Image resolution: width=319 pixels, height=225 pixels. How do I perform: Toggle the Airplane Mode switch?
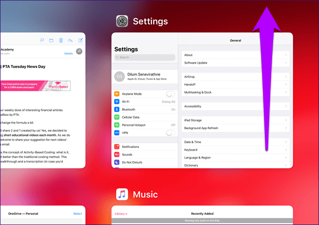click(170, 94)
